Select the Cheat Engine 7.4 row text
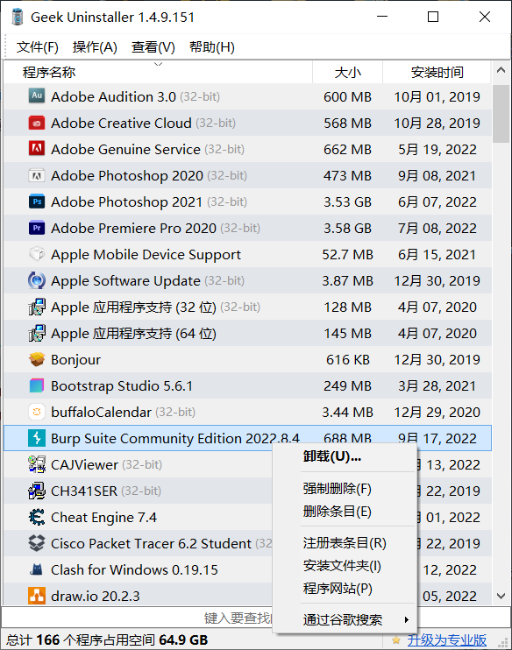512x650 pixels. (103, 518)
